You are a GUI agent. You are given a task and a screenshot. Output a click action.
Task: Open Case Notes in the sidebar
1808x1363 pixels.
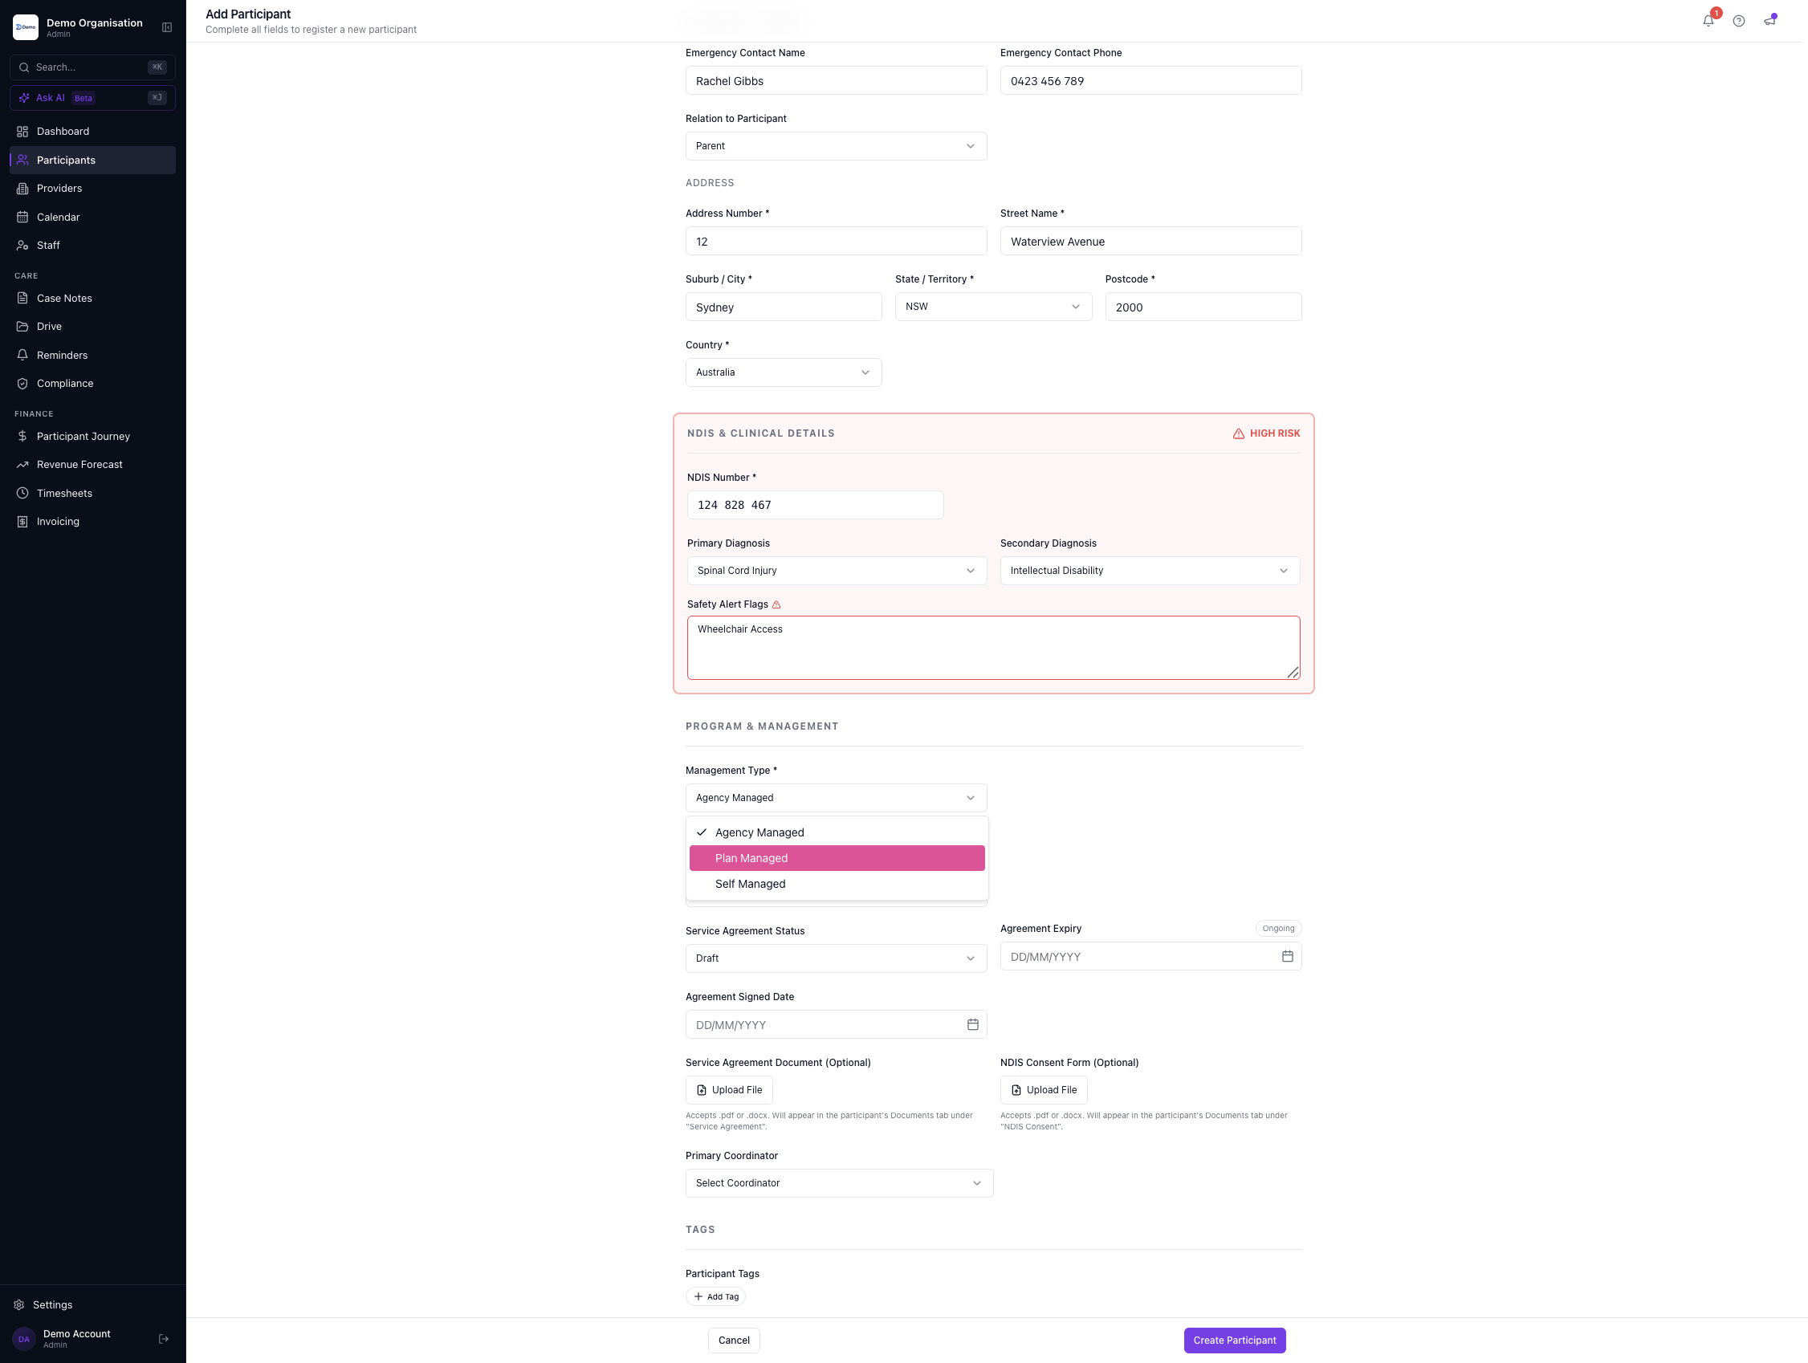click(92, 299)
